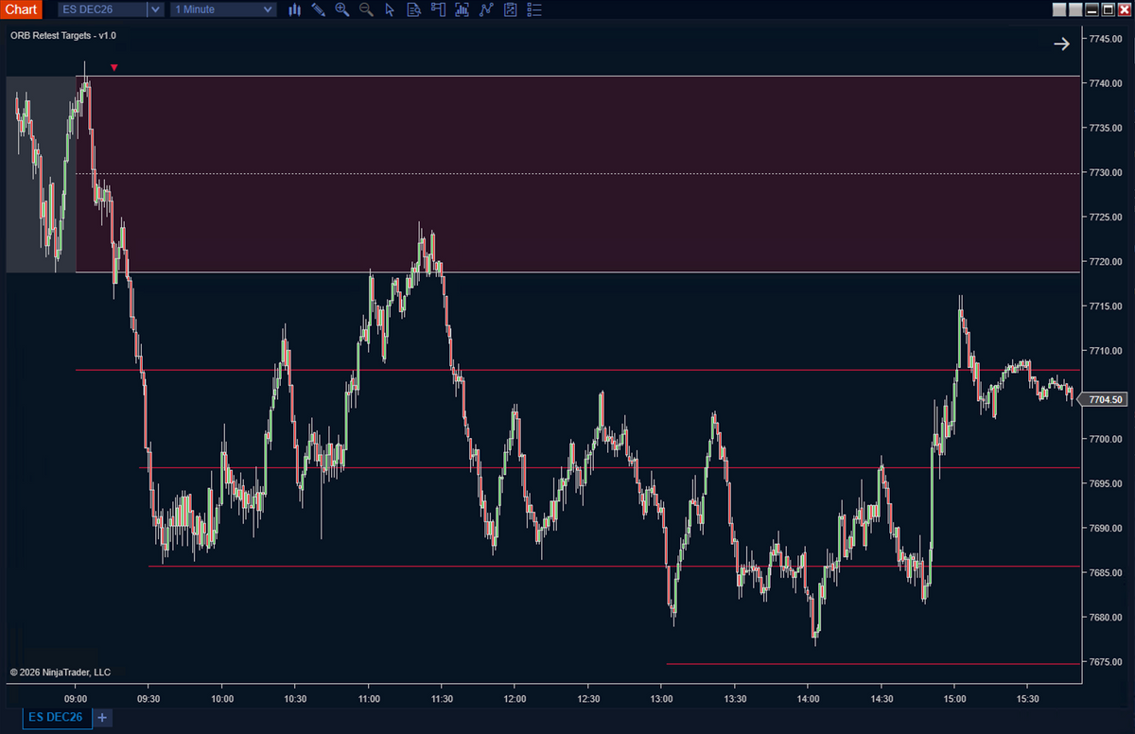Select the Zoom In magnifier tool
The image size is (1135, 734).
342,9
